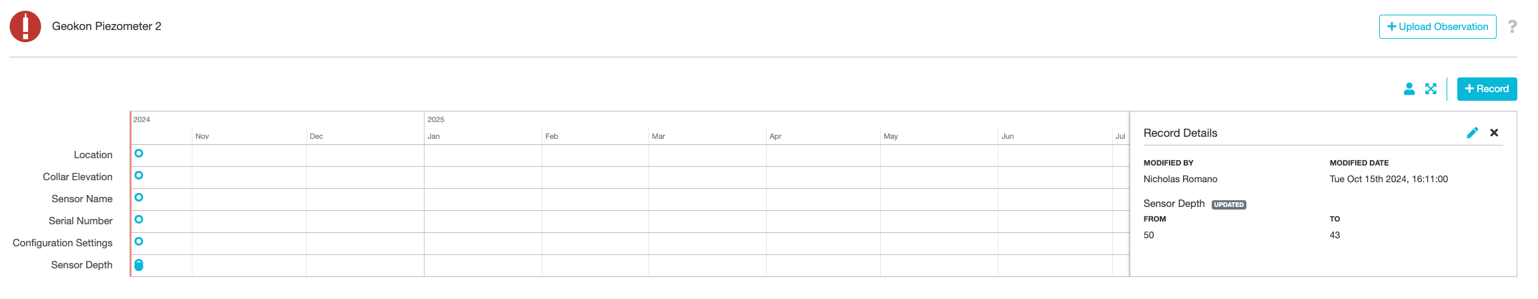
Task: Click the Configuration Settings row label
Action: (x=63, y=243)
